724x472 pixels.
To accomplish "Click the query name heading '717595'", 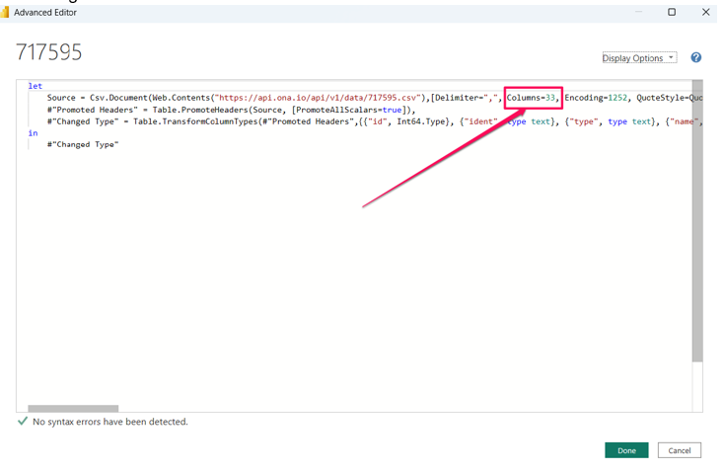I will coord(48,51).
